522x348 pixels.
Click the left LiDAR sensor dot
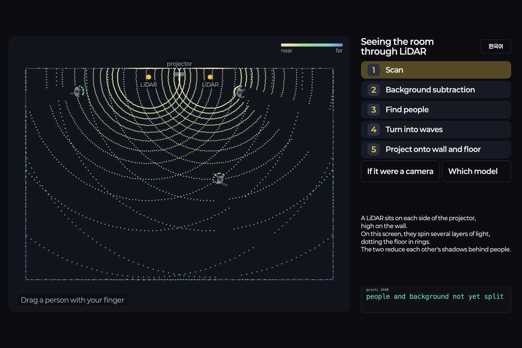[149, 77]
